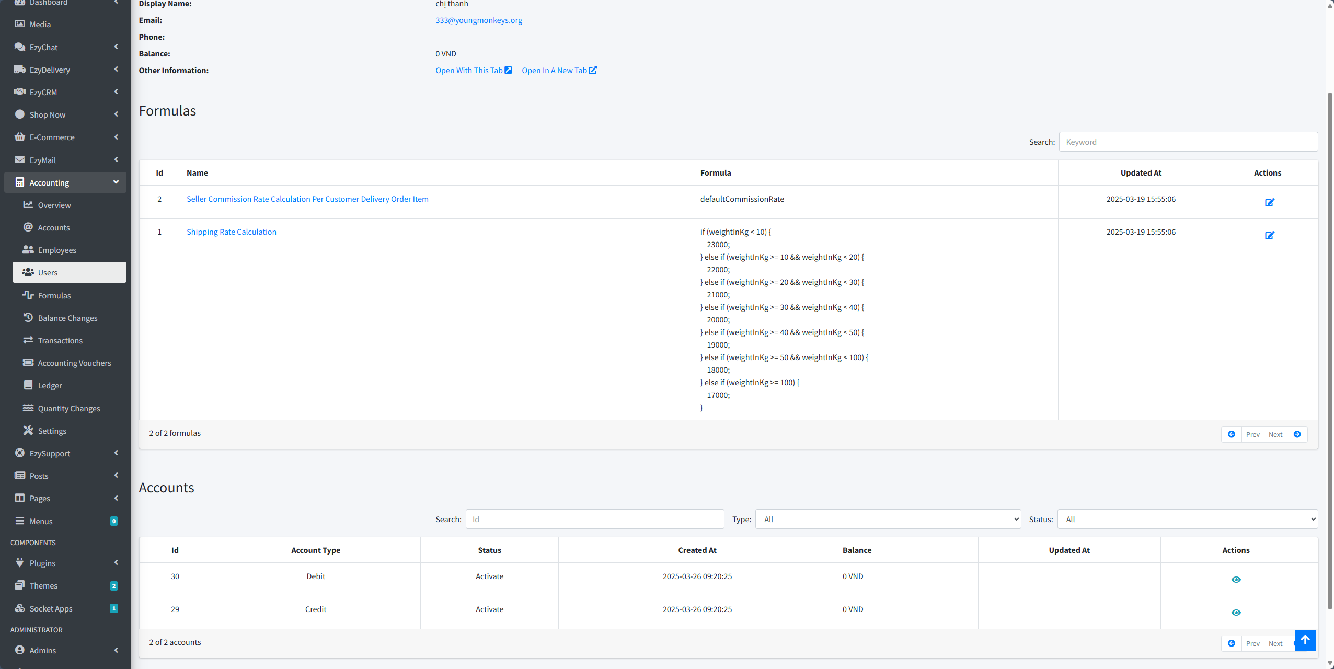Focus the Accounts Id search field

595,519
